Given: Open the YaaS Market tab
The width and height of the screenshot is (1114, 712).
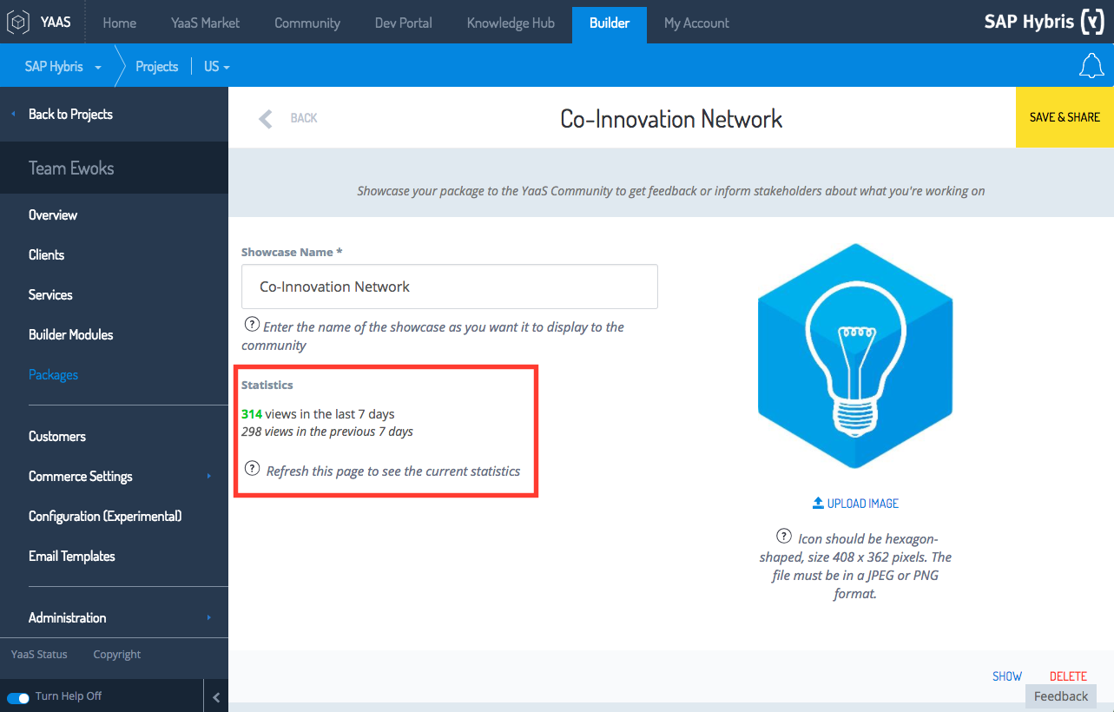Looking at the screenshot, I should (205, 23).
